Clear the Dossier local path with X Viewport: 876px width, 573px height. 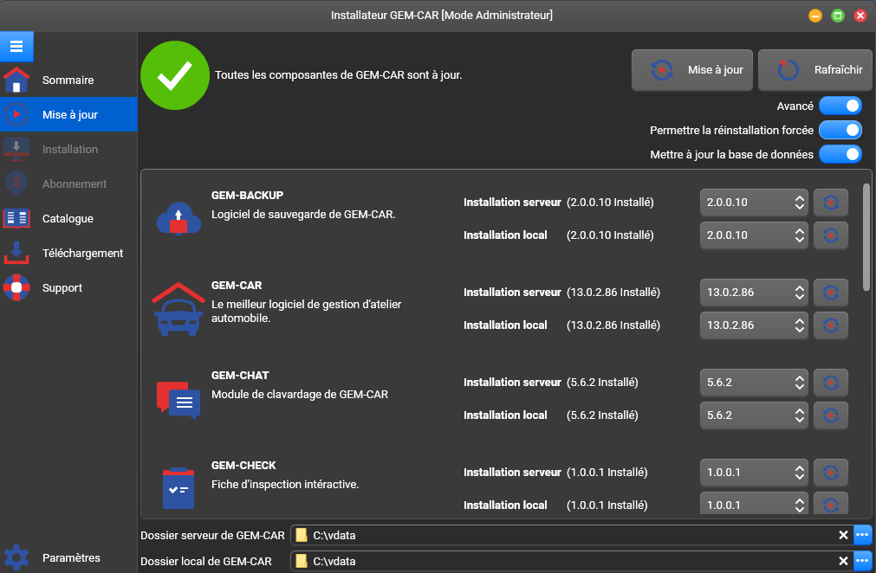click(844, 561)
